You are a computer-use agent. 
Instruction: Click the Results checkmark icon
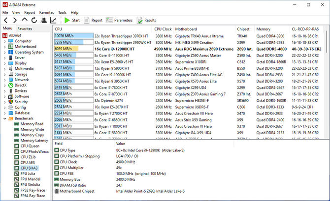[x=139, y=20]
